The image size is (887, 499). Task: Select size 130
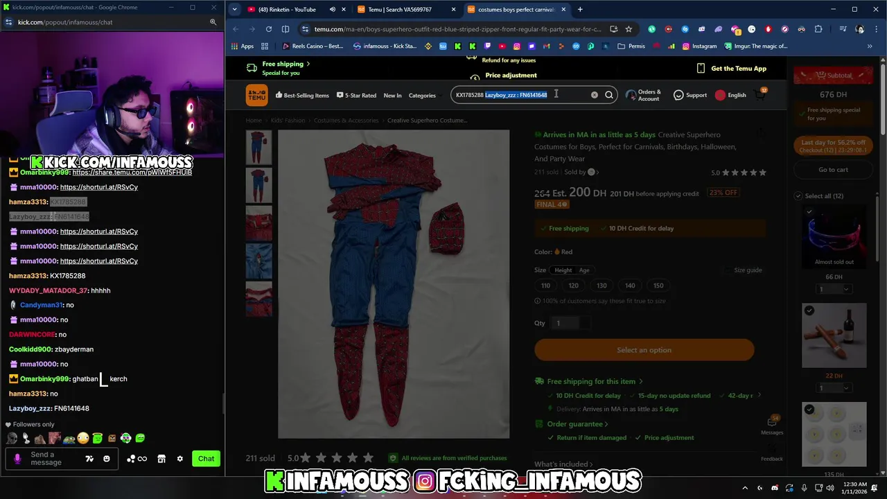(601, 286)
